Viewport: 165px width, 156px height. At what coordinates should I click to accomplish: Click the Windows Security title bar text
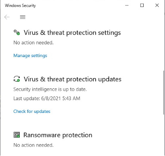click(20, 5)
